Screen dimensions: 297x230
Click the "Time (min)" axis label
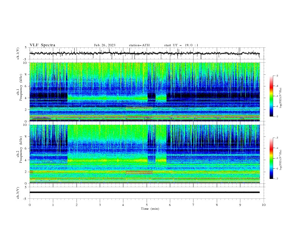click(150, 209)
